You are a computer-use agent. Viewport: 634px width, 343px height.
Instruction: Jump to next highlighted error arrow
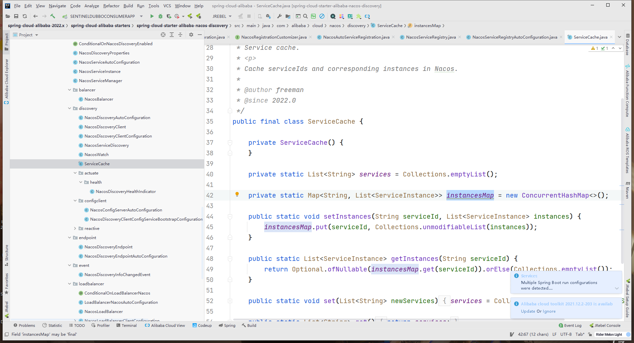620,48
